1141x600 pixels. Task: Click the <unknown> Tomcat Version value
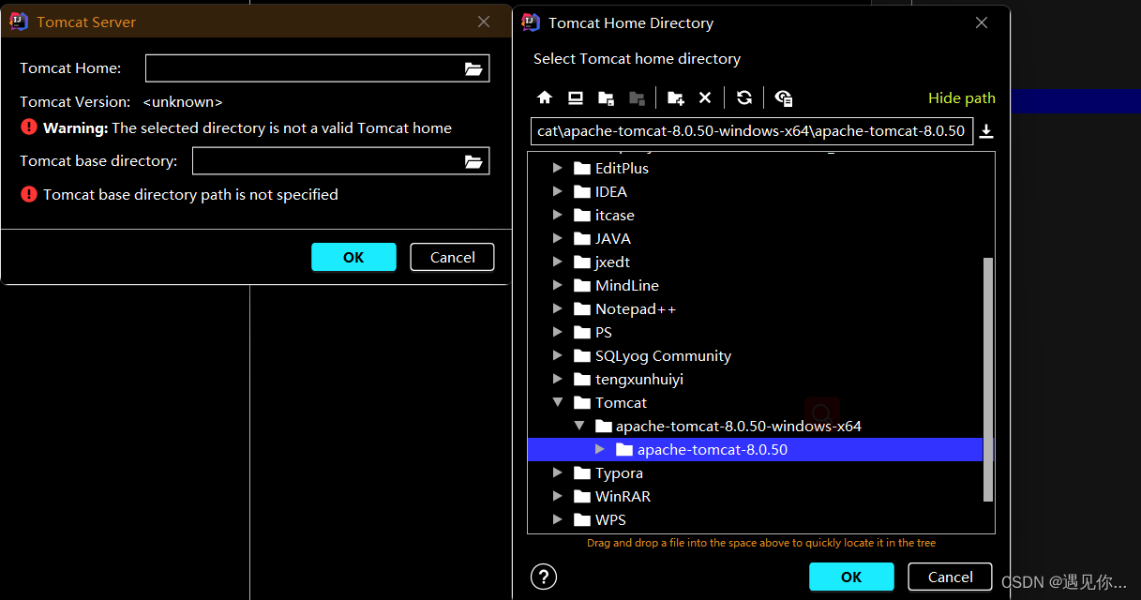(183, 101)
